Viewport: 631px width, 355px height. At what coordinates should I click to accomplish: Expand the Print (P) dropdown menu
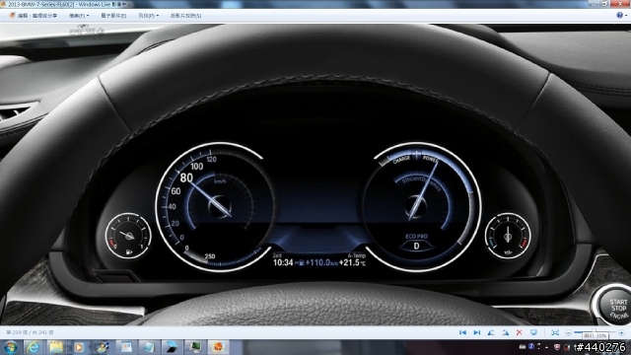pos(148,16)
